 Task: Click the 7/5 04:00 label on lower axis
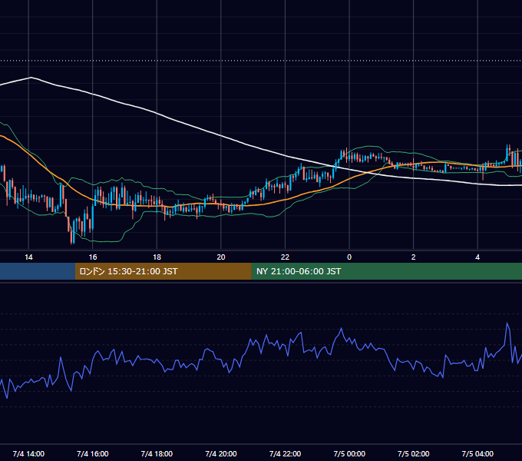pyautogui.click(x=477, y=453)
